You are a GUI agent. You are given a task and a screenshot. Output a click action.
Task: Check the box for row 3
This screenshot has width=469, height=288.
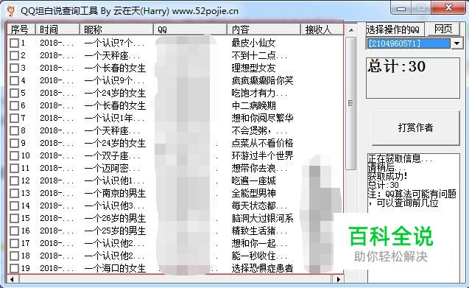click(14, 69)
